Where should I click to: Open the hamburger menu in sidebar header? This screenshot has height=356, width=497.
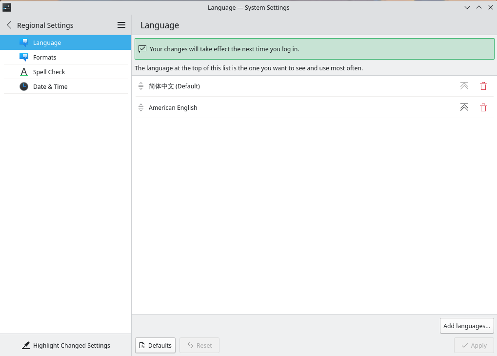click(x=121, y=25)
